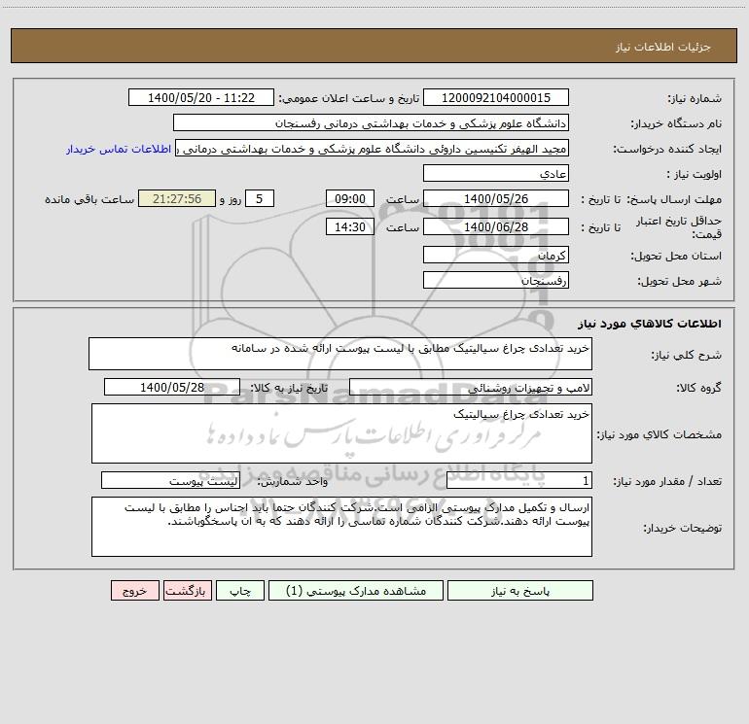Click the label 'واحد شمارش:'

293,481
